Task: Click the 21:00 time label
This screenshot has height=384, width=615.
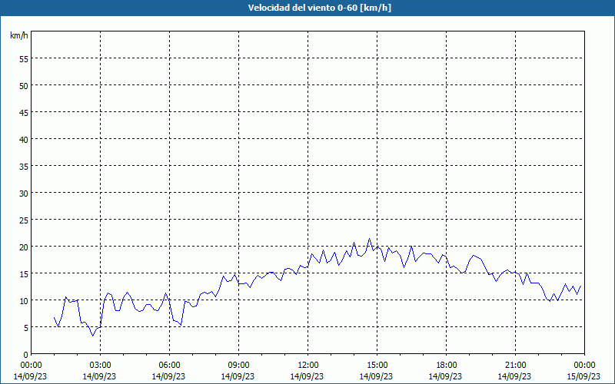Action: [515, 366]
